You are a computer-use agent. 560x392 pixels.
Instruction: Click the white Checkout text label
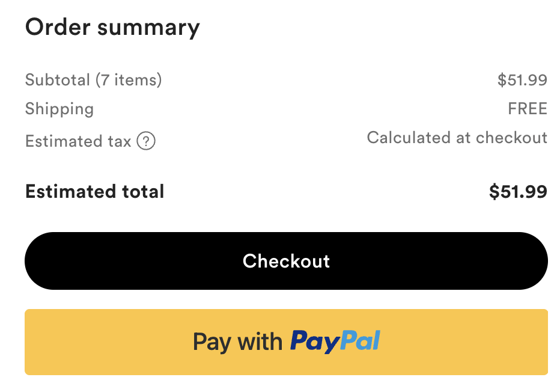286,261
